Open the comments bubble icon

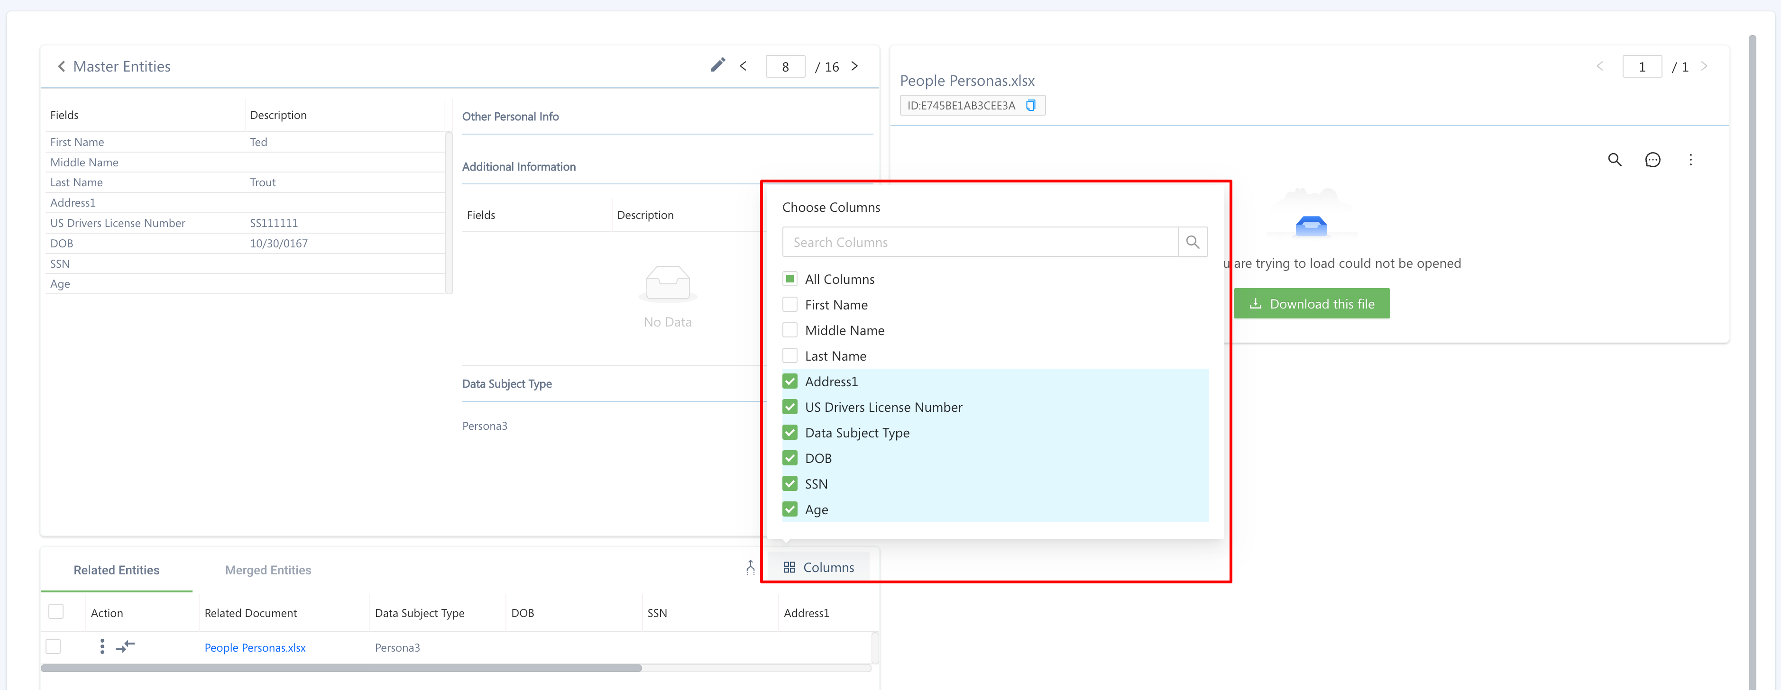(x=1652, y=160)
